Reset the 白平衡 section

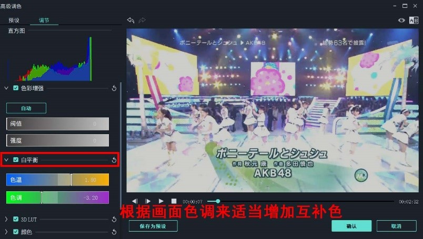(x=114, y=160)
